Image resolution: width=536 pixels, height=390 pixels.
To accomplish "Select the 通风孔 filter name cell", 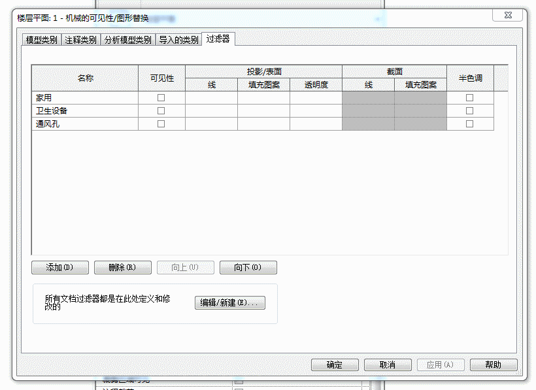I will [x=85, y=123].
